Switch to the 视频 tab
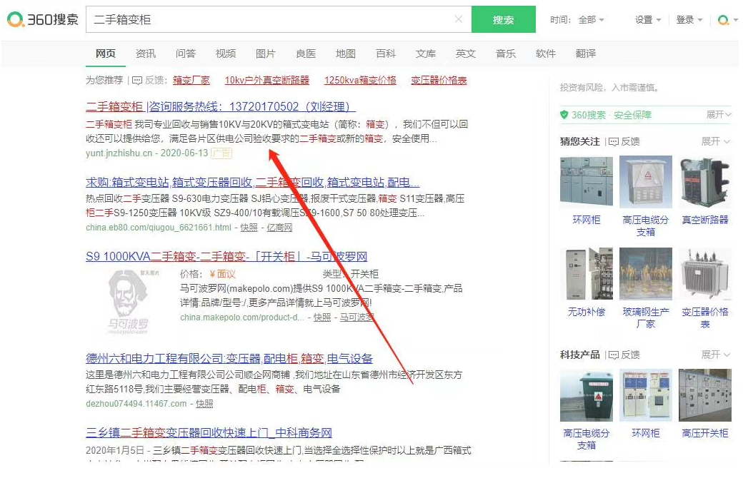753x483 pixels. [226, 54]
